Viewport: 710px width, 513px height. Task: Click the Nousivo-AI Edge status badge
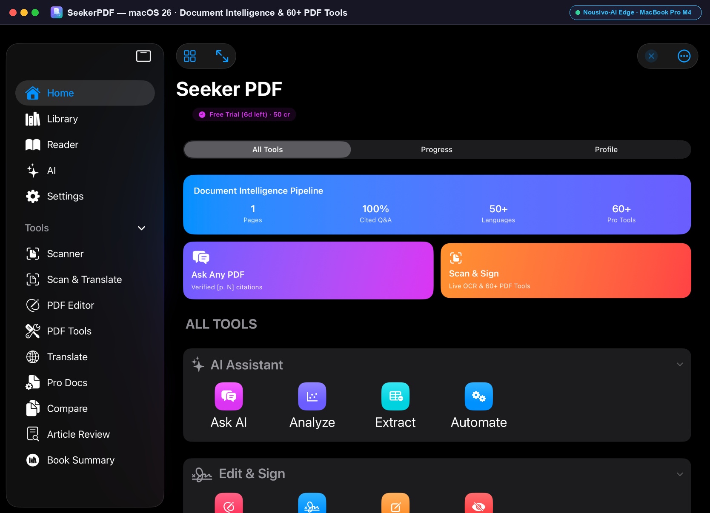[636, 12]
